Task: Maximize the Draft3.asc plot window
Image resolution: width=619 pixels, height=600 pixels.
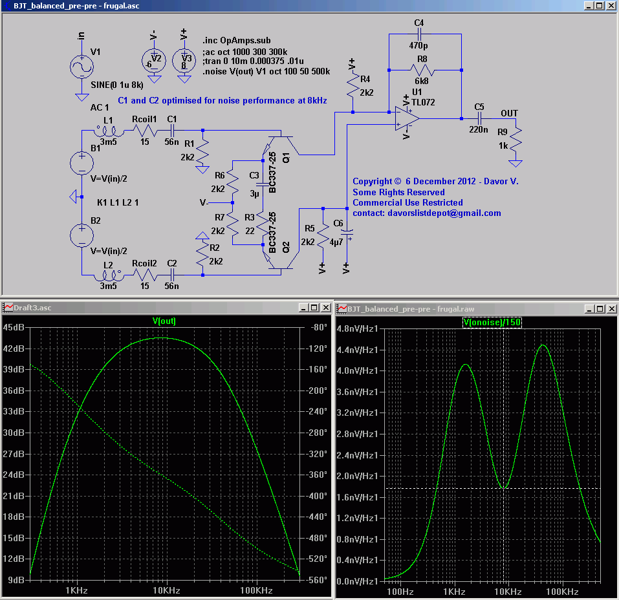Action: [314, 308]
